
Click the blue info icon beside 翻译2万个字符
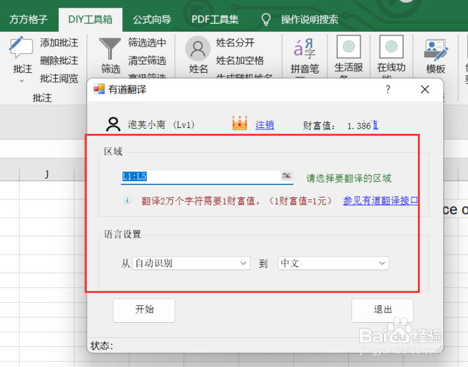[x=127, y=200]
